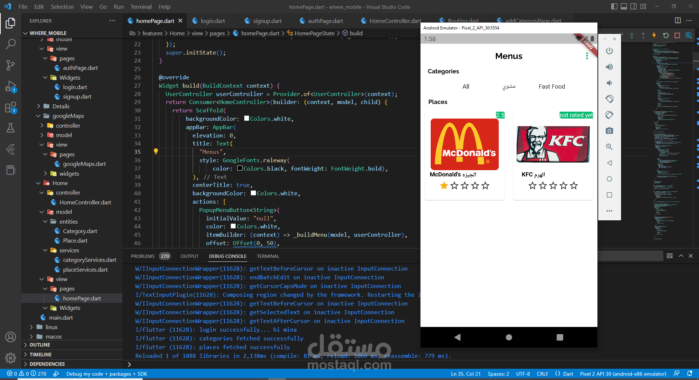This screenshot has width=699, height=380.
Task: Expand the Details folder
Action: pyautogui.click(x=61, y=106)
